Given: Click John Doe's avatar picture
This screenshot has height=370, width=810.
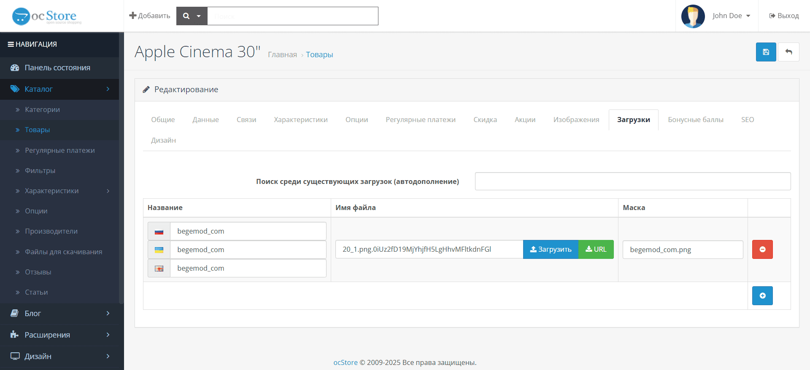Looking at the screenshot, I should tap(693, 16).
